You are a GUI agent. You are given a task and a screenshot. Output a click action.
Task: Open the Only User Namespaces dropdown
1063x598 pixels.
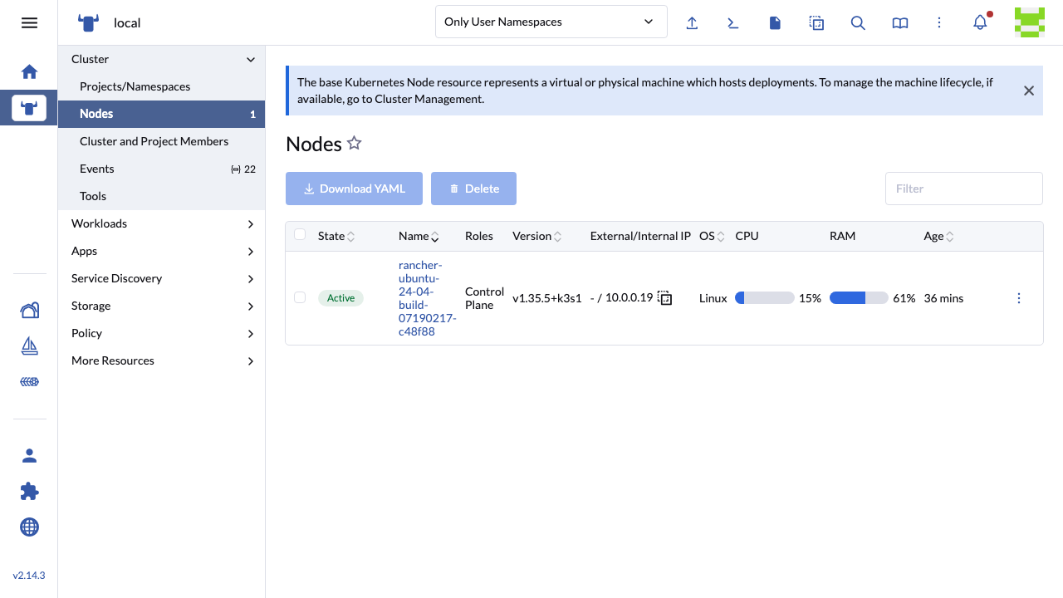[x=551, y=22]
